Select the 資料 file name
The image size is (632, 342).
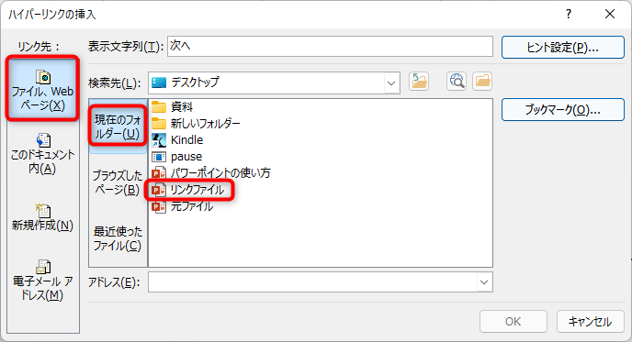182,107
